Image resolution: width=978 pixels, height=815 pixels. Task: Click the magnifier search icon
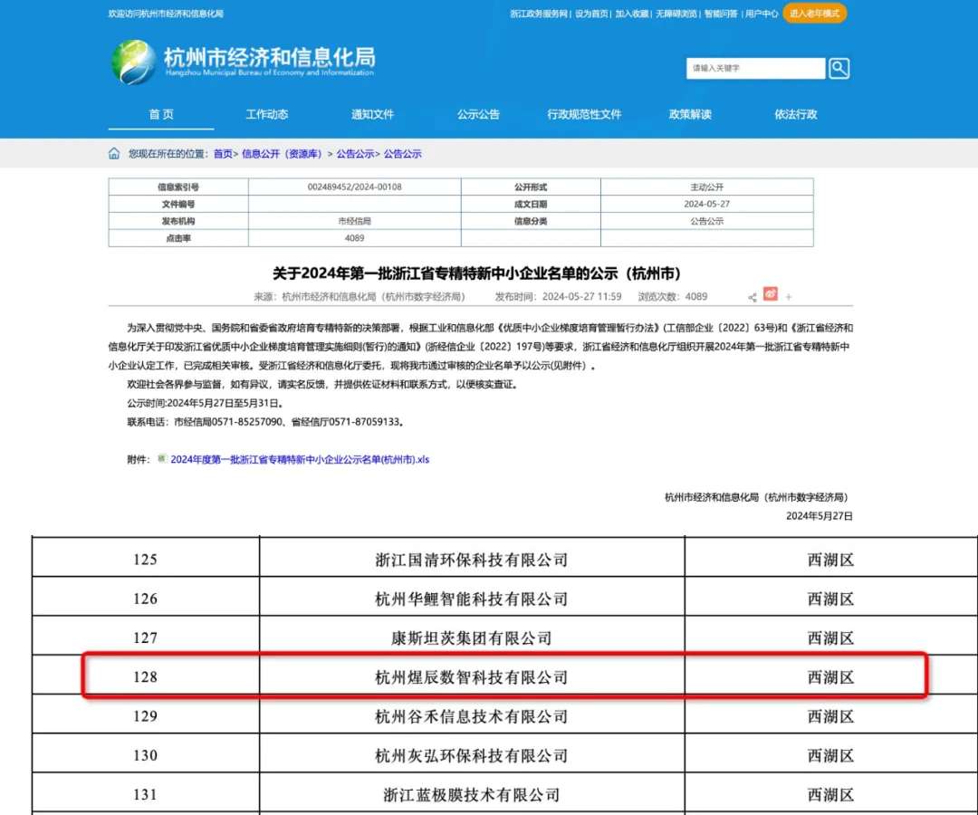pos(839,68)
